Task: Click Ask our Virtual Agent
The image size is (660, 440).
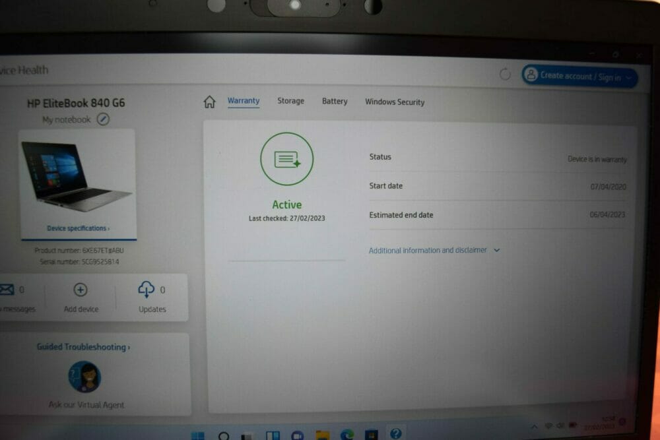Action: pyautogui.click(x=86, y=404)
